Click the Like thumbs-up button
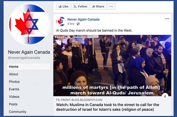The height and width of the screenshot is (117, 177). [x=63, y=7]
